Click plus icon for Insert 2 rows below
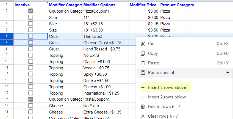Image resolution: width=233 pixels, height=119 pixels. (143, 97)
